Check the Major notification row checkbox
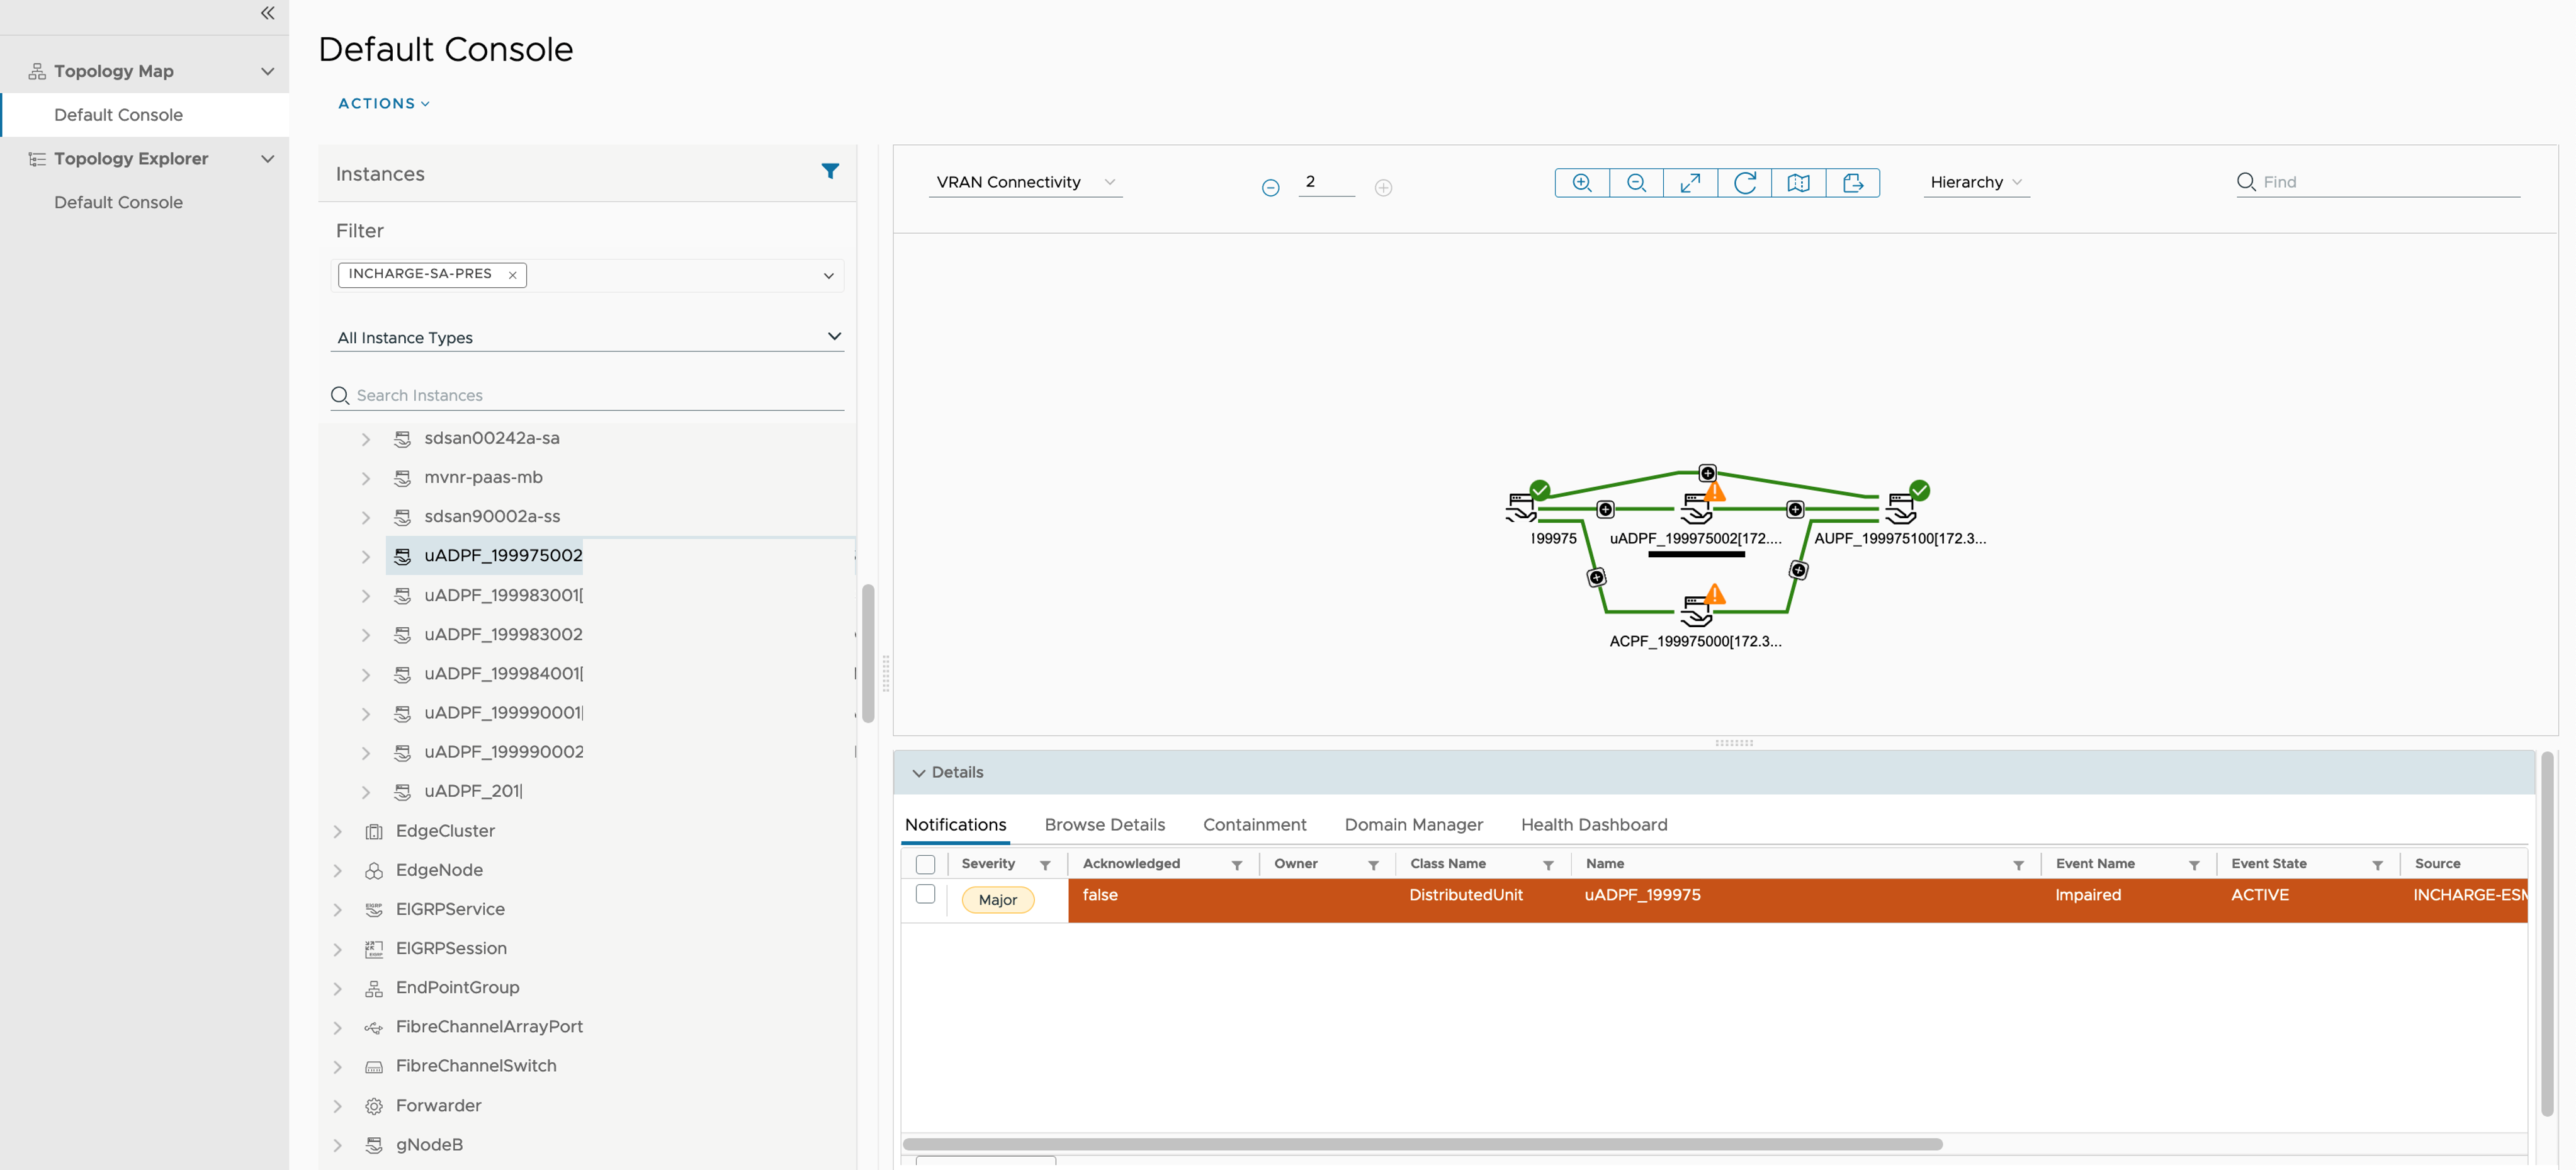Screen dimensions: 2576x1170 (925, 894)
